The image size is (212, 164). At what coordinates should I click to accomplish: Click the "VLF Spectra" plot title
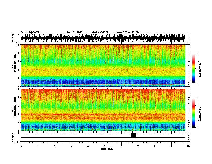point(30,32)
